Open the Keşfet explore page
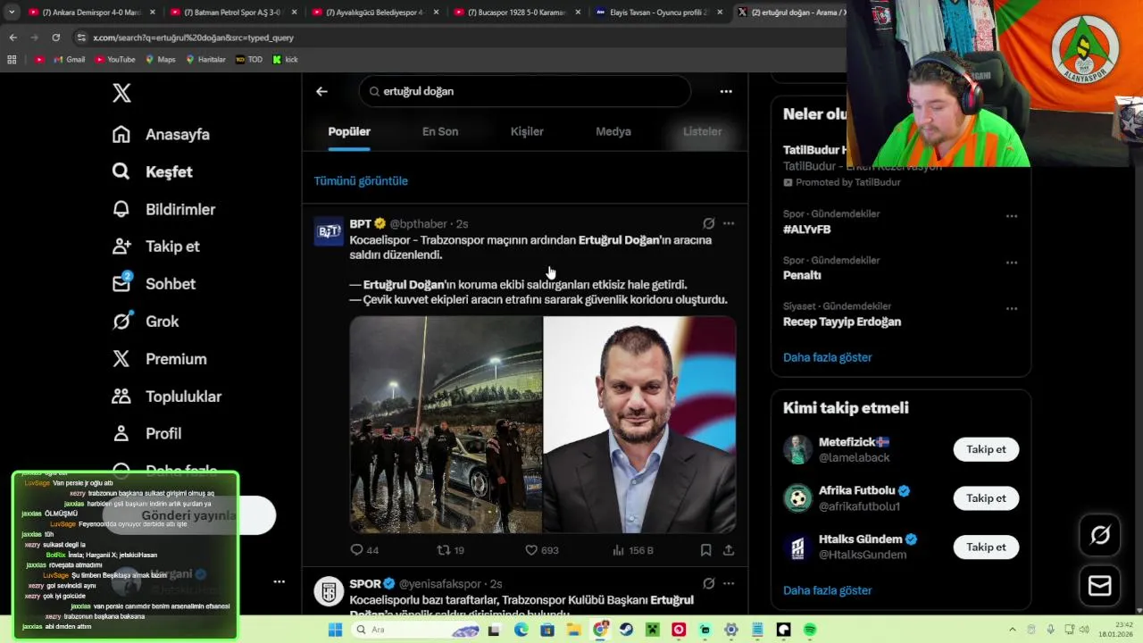Viewport: 1143px width, 643px height. pos(152,171)
